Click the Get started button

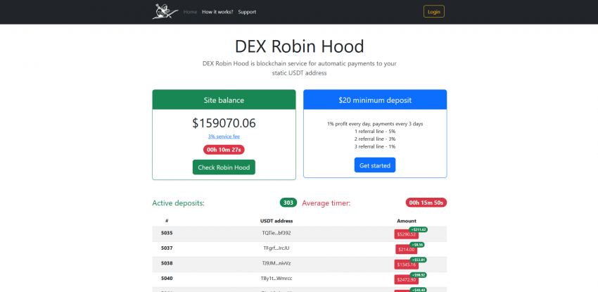tap(375, 165)
